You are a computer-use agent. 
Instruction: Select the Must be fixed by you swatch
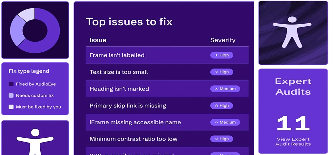(x=11, y=107)
